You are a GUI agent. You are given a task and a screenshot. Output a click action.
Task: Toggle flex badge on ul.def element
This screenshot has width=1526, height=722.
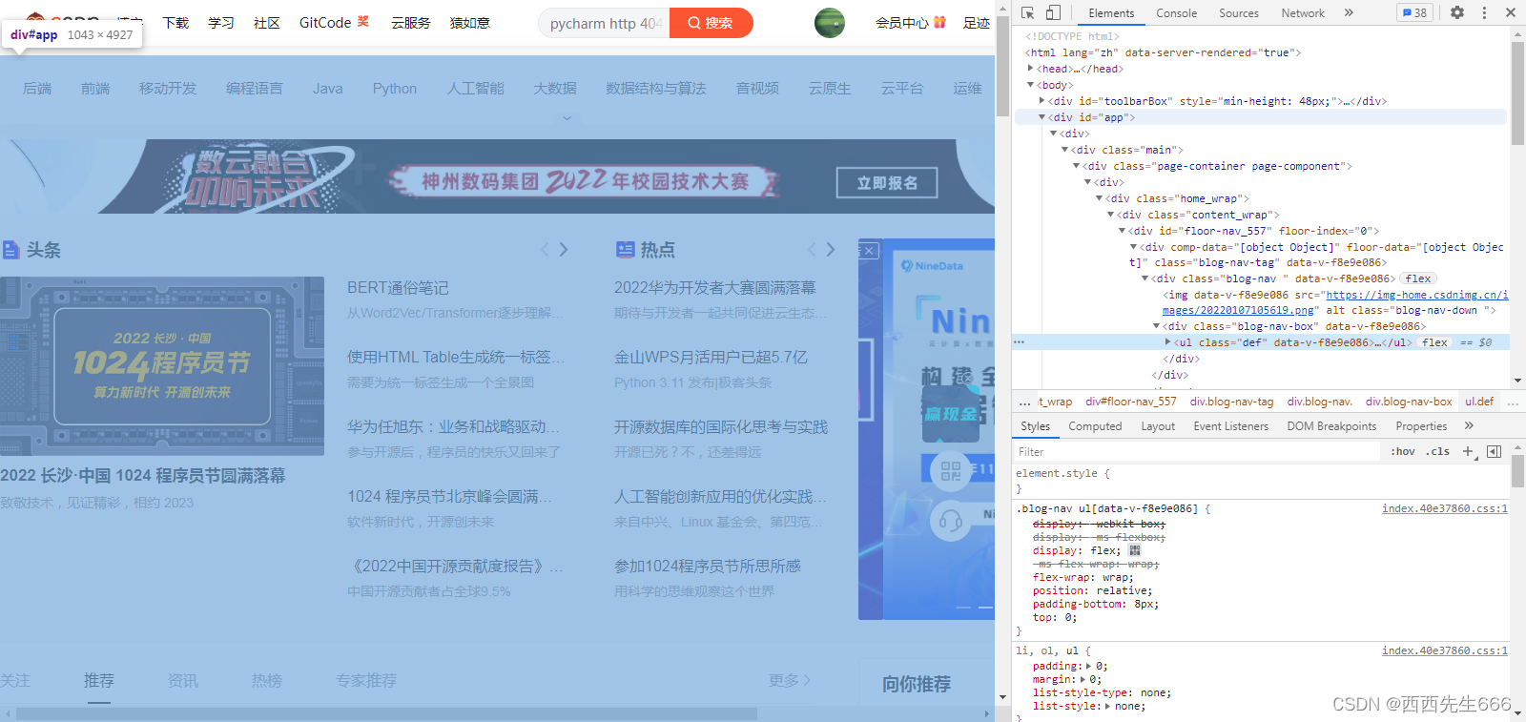point(1434,342)
